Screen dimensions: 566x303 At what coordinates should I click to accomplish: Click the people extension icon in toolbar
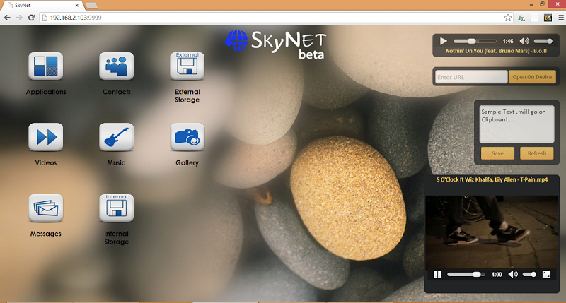[521, 18]
